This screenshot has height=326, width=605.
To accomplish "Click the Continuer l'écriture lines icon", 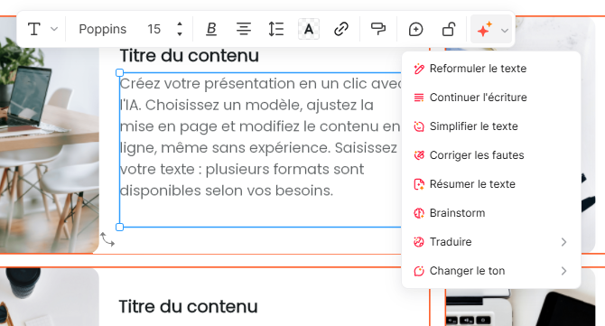I will (419, 98).
